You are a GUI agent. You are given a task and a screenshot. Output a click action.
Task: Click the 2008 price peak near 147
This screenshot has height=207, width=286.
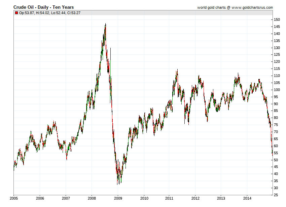105,24
